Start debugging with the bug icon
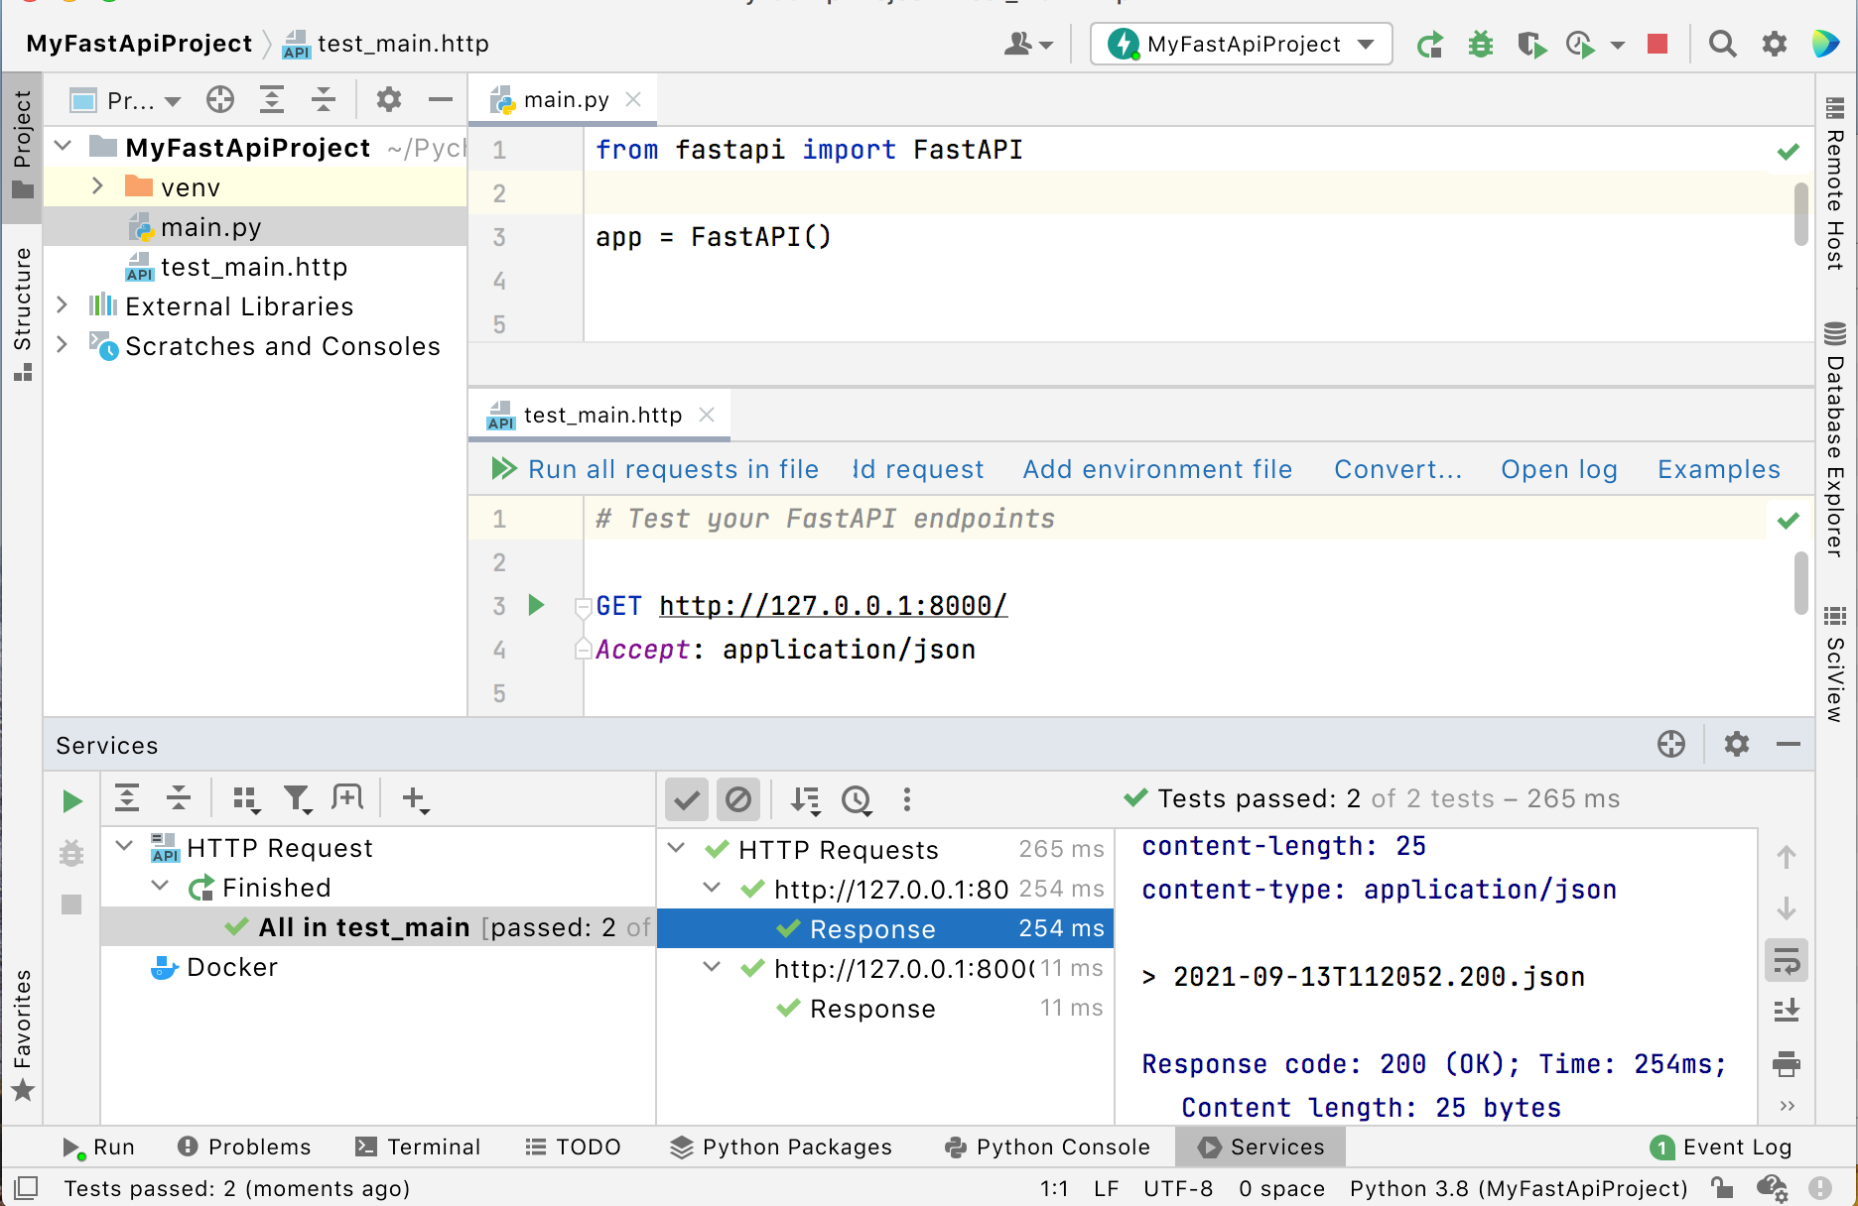 click(1480, 44)
